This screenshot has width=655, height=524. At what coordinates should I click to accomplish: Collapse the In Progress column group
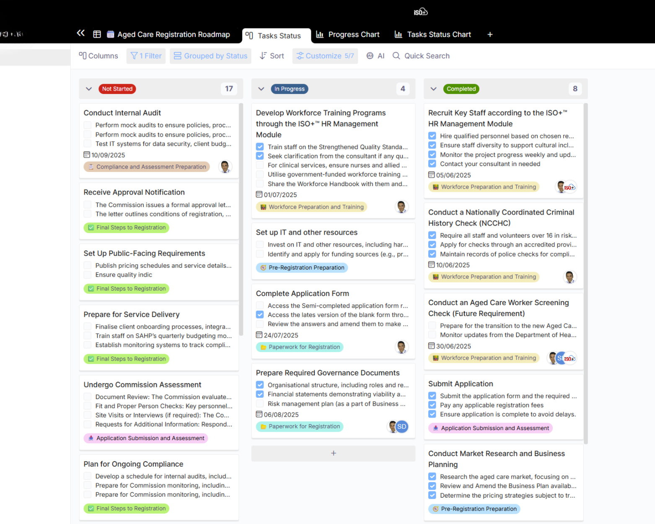[261, 89]
